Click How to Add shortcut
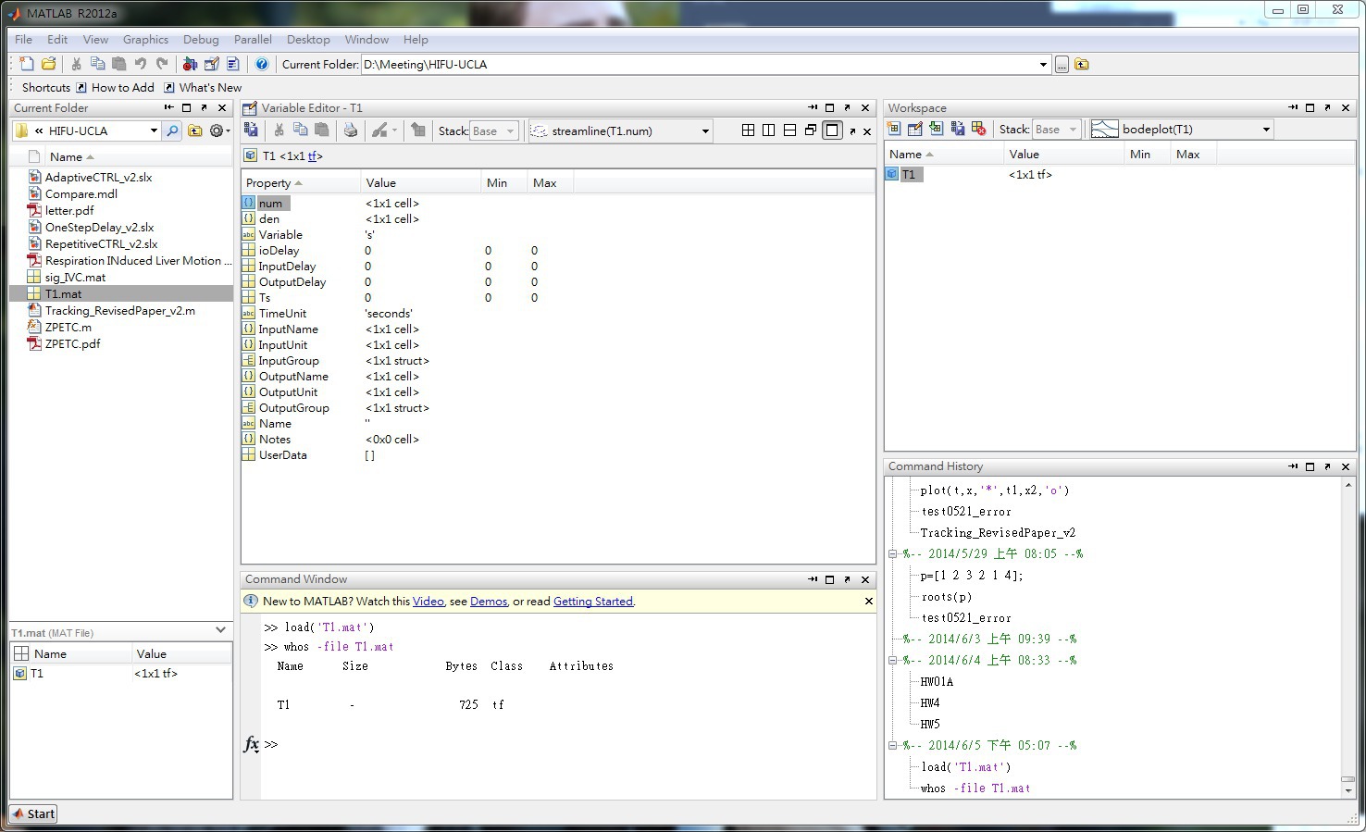Viewport: 1366px width, 832px height. click(x=115, y=88)
